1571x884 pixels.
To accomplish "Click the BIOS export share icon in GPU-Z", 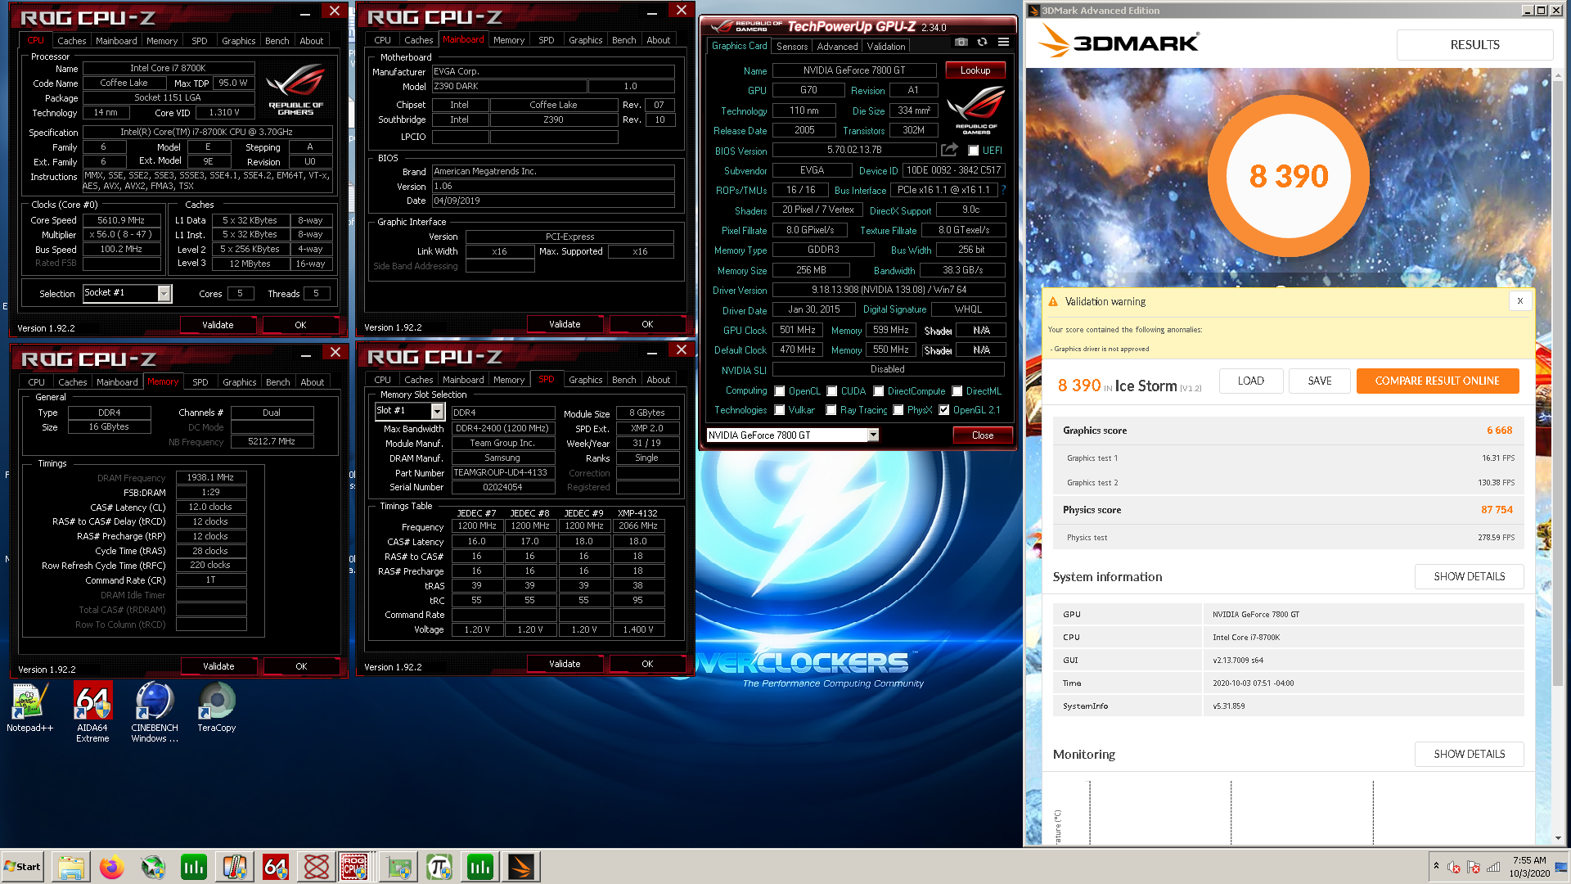I will [x=949, y=150].
